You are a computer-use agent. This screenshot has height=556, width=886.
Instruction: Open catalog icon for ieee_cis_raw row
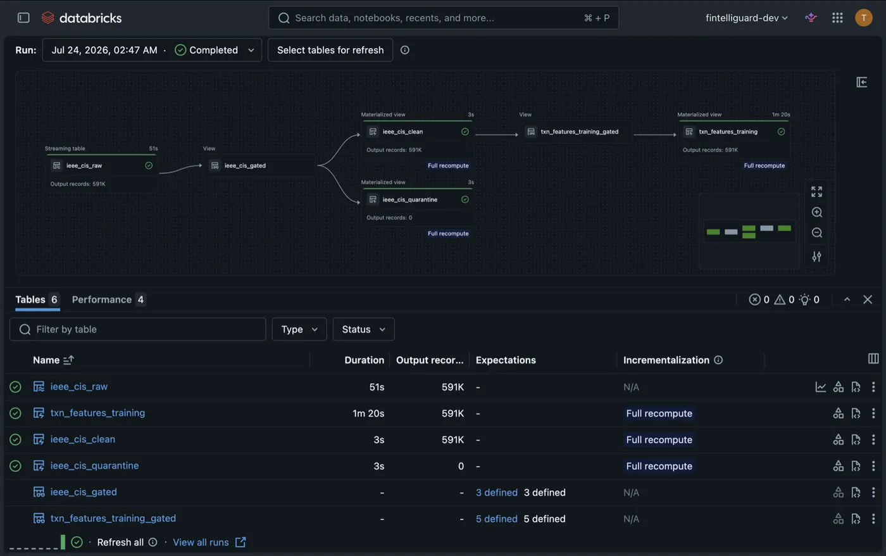point(839,387)
